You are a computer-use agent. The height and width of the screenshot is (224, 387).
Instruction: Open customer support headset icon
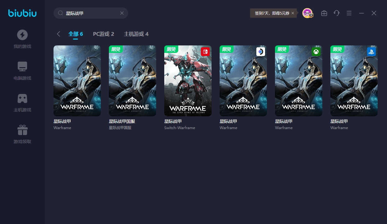[337, 13]
